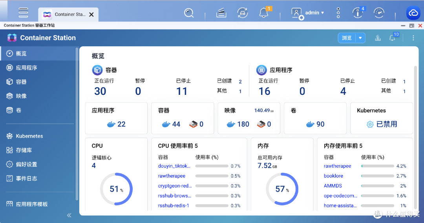This screenshot has width=424, height=223.
Task: Open external devices icon in top bar
Action: 242,13
